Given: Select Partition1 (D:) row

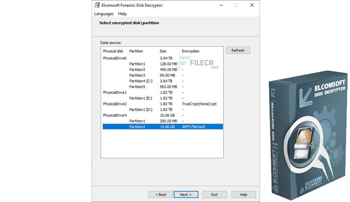Looking at the screenshot, I should [163, 110].
